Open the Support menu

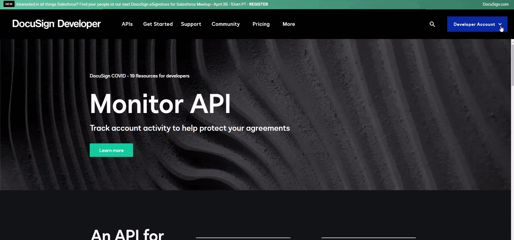pos(191,24)
